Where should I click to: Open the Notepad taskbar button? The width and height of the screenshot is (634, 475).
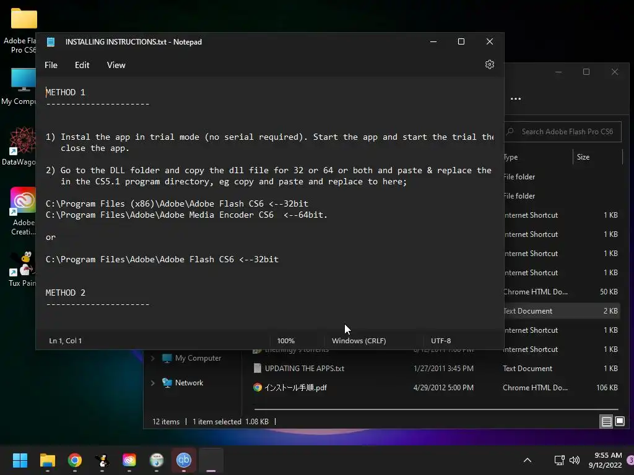(x=211, y=460)
